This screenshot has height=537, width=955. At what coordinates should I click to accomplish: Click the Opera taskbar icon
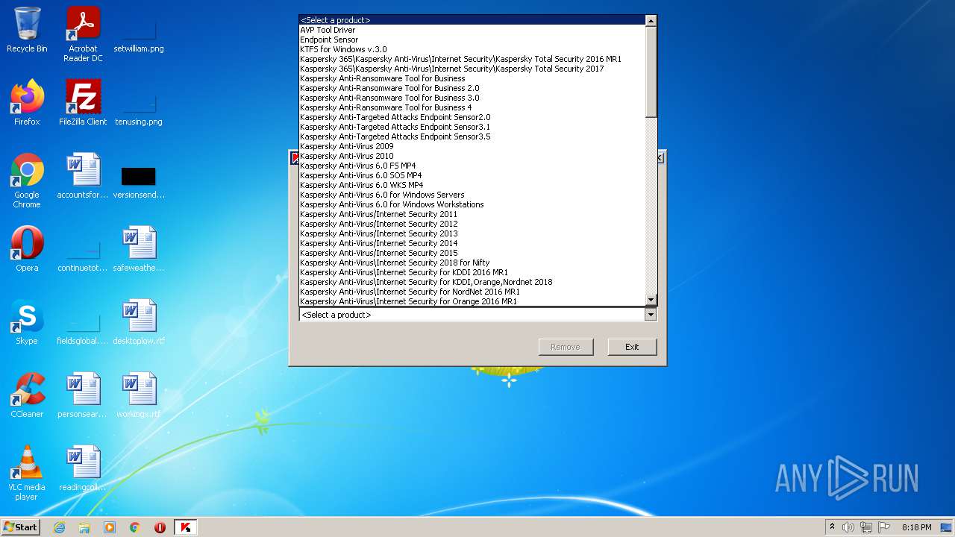[x=160, y=527]
